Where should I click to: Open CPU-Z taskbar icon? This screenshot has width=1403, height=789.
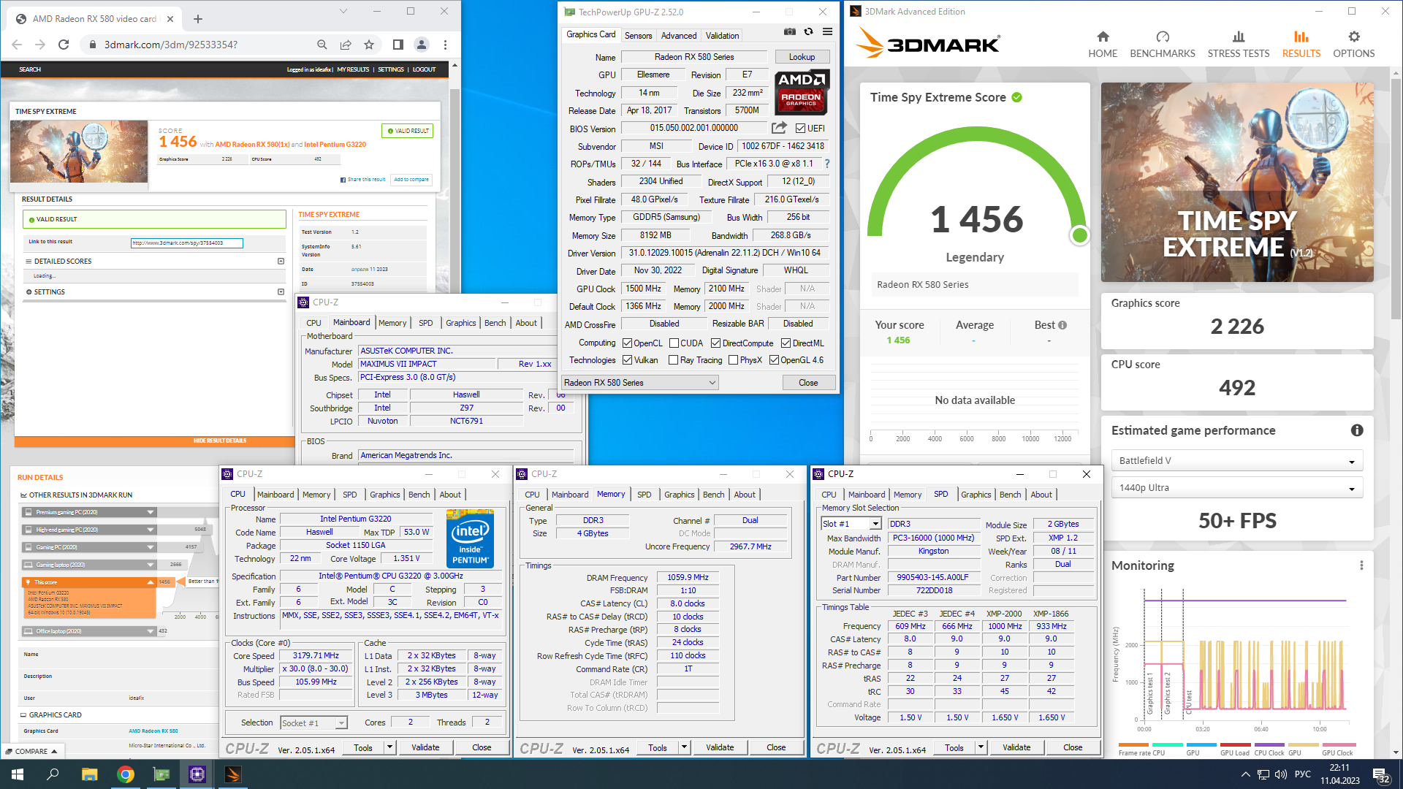pyautogui.click(x=197, y=774)
